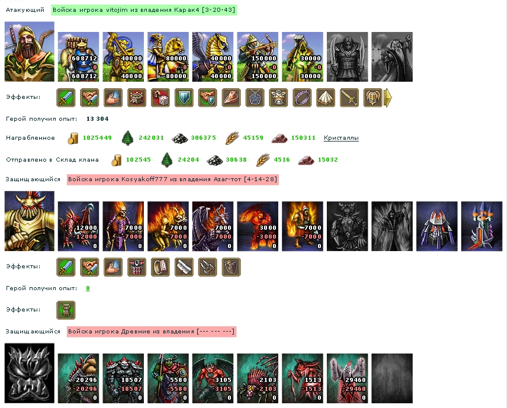The width and height of the screenshot is (508, 408).
Task: Select the defender's demon-face shield effect icon
Action: (x=232, y=267)
